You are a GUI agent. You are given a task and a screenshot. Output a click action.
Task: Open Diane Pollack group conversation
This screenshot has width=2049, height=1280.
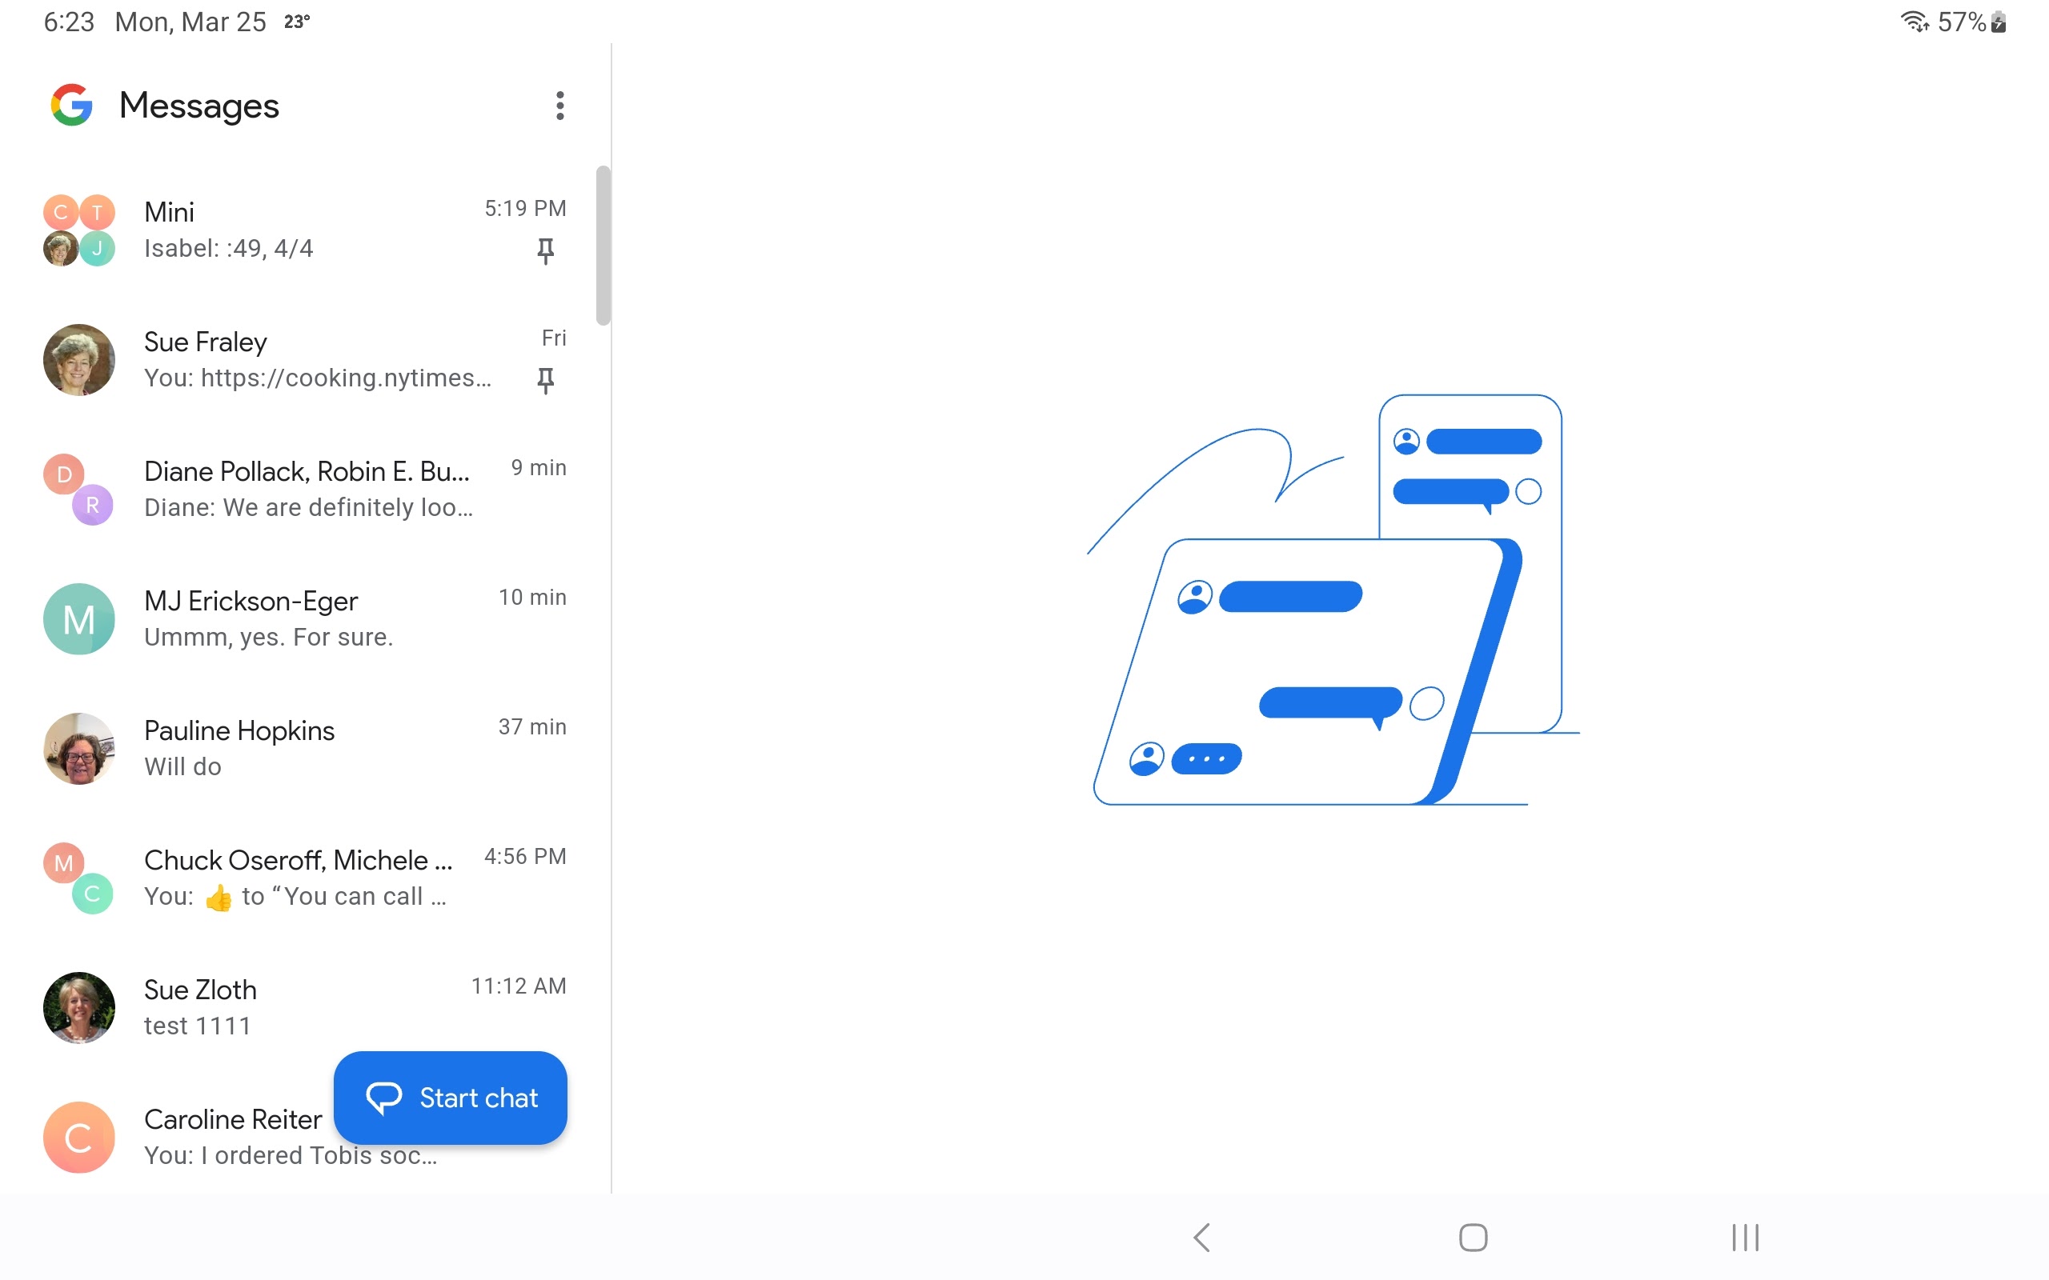[305, 490]
